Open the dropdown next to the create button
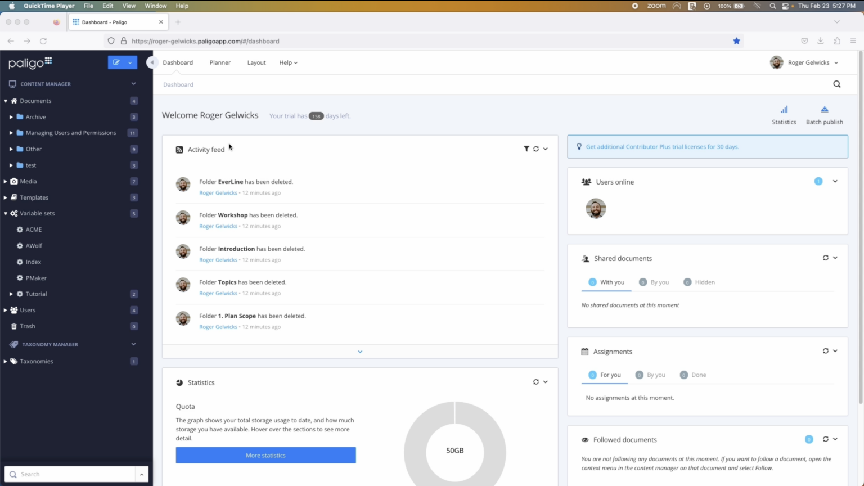The image size is (864, 486). coord(130,62)
